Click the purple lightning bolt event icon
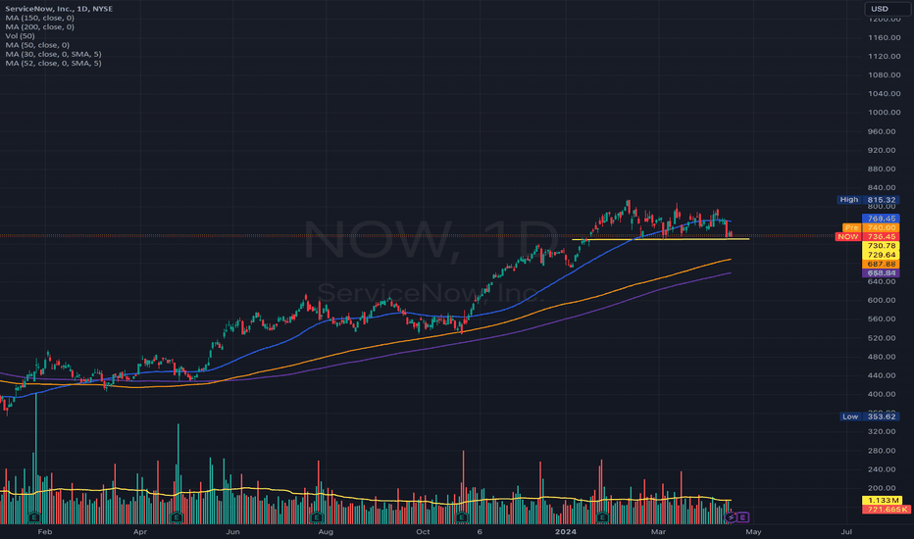Image resolution: width=914 pixels, height=539 pixels. click(731, 516)
